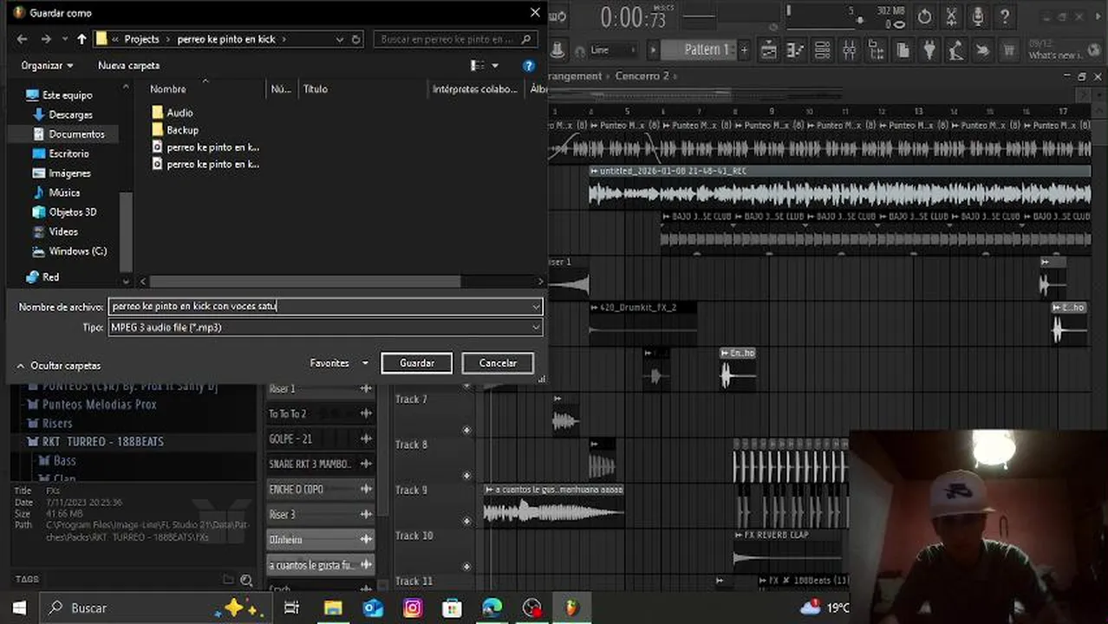Open the Organizar dropdown menu
This screenshot has width=1108, height=624.
47,65
